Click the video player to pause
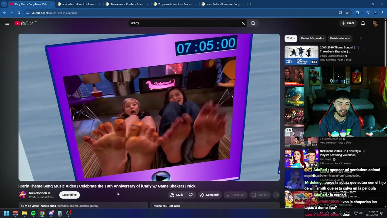Image resolution: width=387 pixels, height=218 pixels. click(x=149, y=107)
